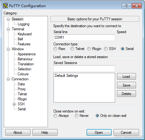Click the Cancel button

[x=126, y=132]
